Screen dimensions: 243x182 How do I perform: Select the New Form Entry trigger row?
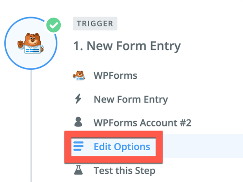tap(131, 99)
